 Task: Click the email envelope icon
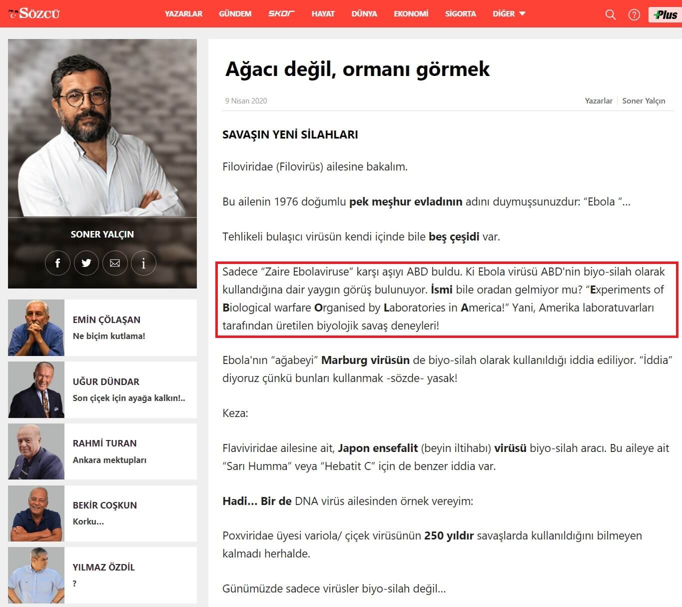115,263
